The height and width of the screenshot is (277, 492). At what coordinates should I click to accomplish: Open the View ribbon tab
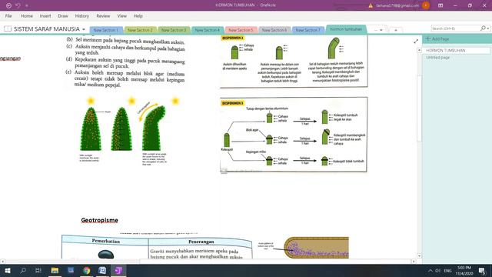(x=121, y=15)
